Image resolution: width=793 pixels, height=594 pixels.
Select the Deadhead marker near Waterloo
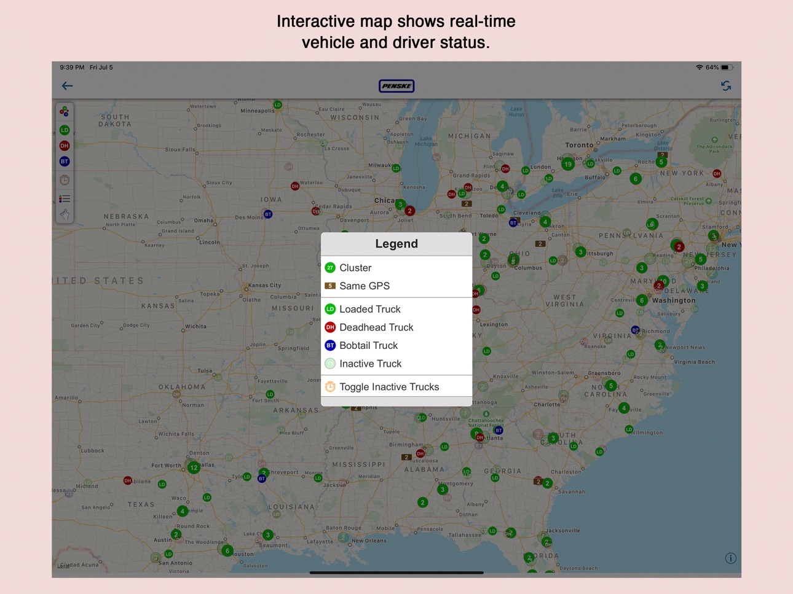pyautogui.click(x=295, y=186)
